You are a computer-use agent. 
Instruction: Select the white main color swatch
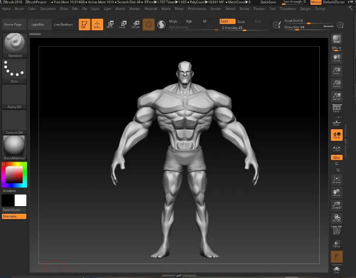coord(20,200)
